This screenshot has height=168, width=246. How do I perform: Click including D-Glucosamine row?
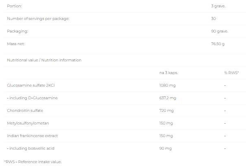pos(32,98)
